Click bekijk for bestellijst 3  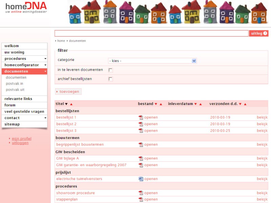pyautogui.click(x=262, y=131)
